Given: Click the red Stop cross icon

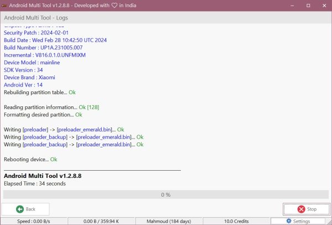Looking at the screenshot, I should coord(301,209).
